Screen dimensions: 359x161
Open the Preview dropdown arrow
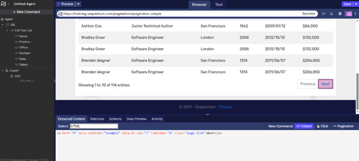[78, 4]
